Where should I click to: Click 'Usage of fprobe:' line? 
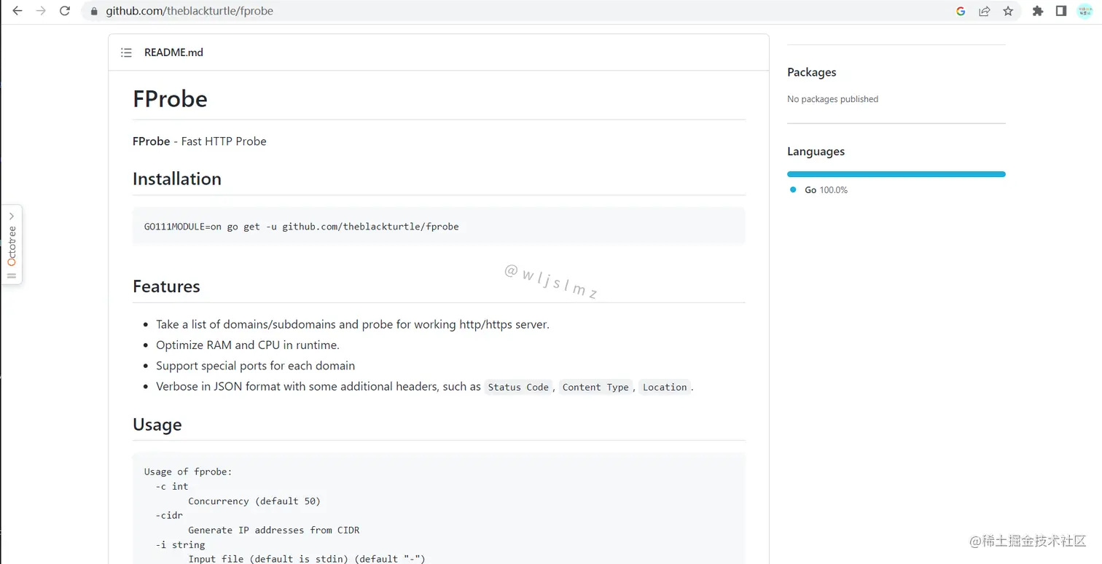[188, 471]
